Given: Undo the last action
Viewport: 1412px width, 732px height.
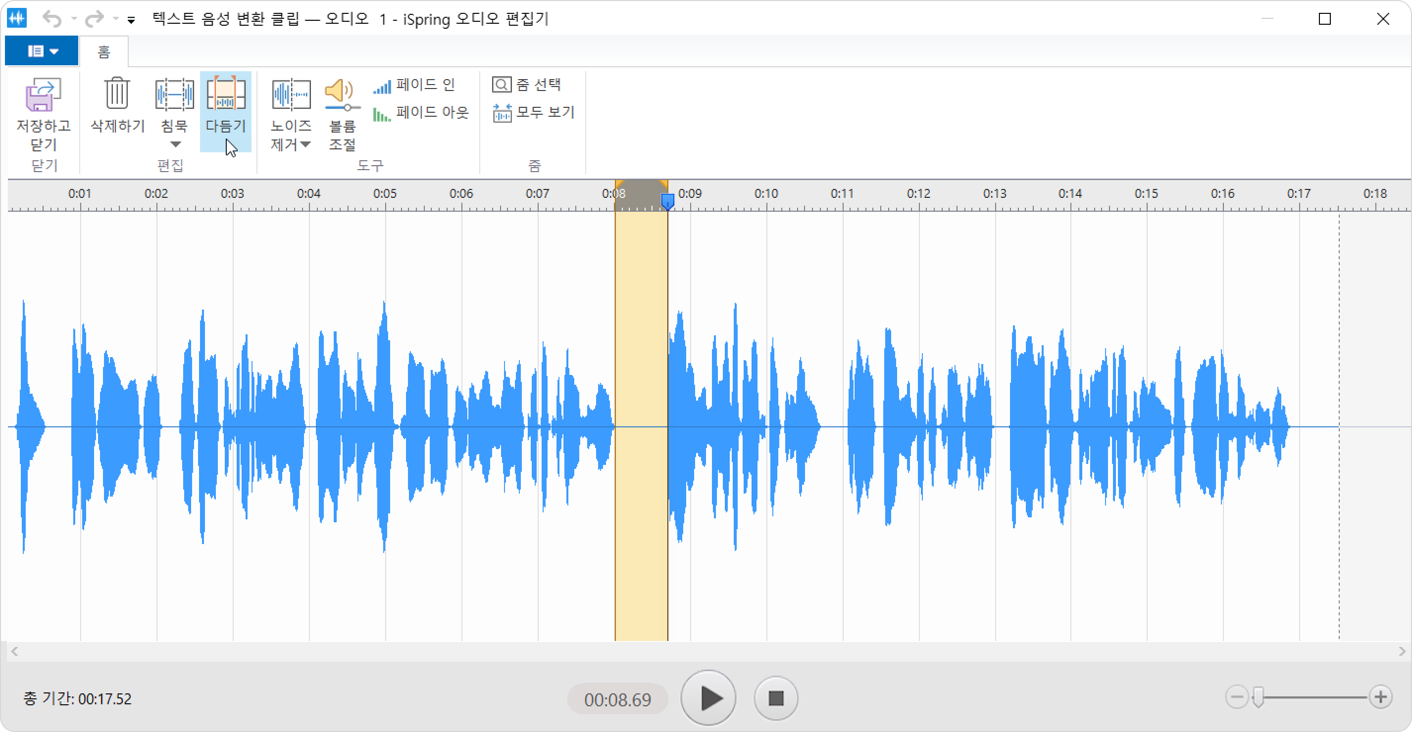Looking at the screenshot, I should tap(52, 19).
